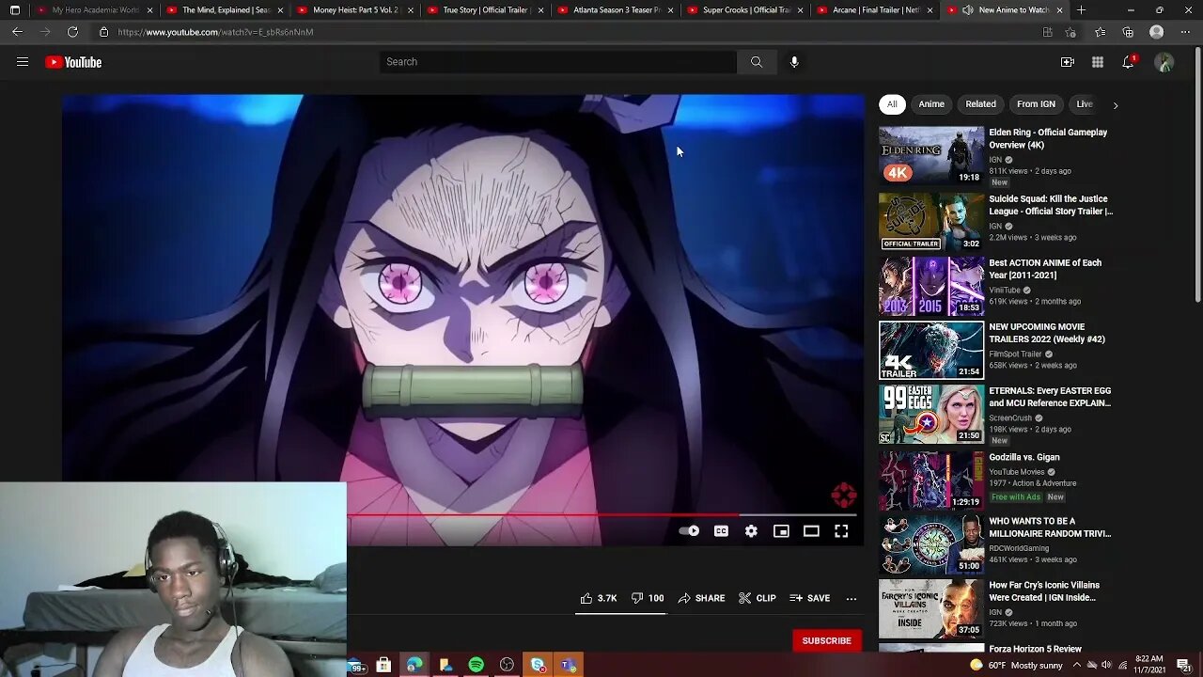Screen dimensions: 1203x677
Task: Open Microsoft Store from the taskbar
Action: coord(383,665)
